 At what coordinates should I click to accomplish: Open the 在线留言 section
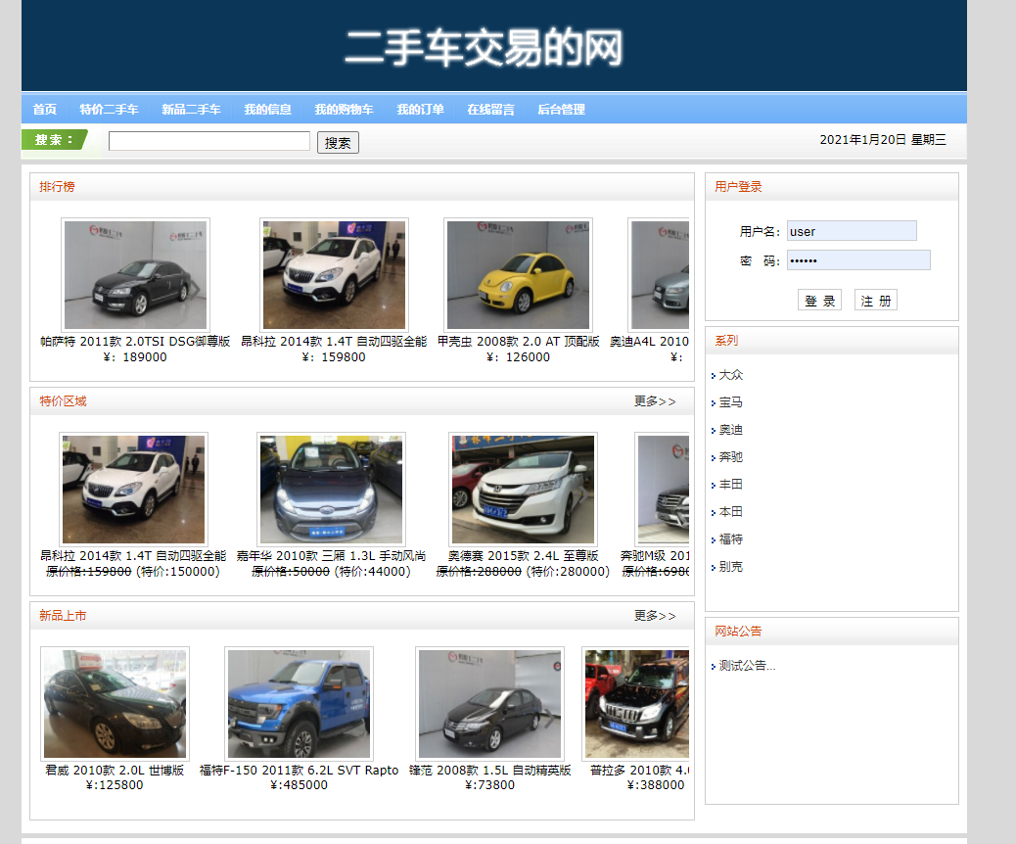point(492,109)
